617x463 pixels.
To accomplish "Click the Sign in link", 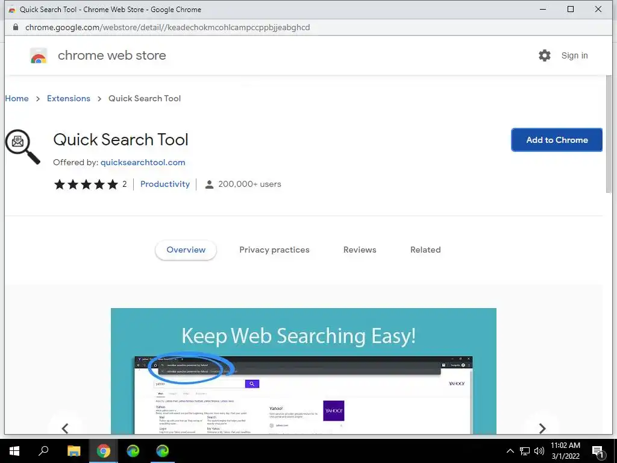I will click(574, 55).
